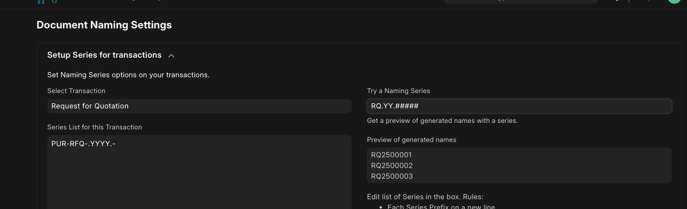
Task: Click the Select Transaction label
Action: click(x=76, y=91)
